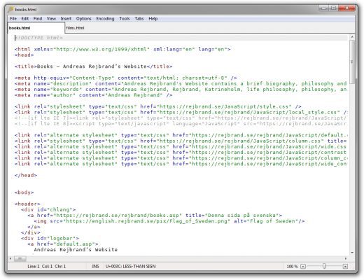
Task: Click the Line:1 Col:1 Chr:1 status entry
Action: (x=46, y=266)
